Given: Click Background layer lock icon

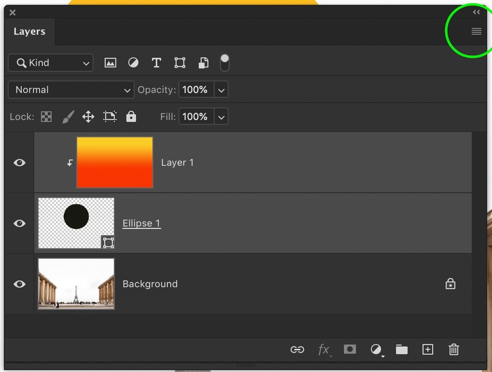Looking at the screenshot, I should (x=450, y=284).
